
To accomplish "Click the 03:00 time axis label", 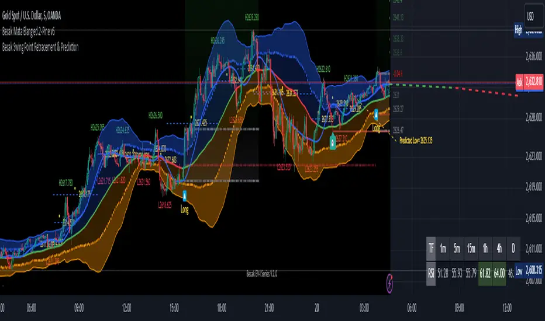I will 364,308.
